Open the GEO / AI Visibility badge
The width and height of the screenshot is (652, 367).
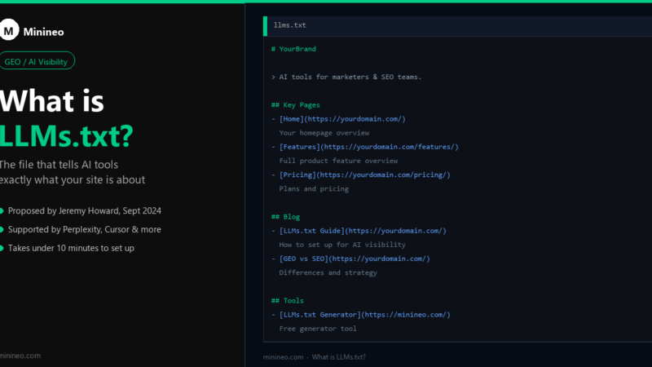(x=37, y=60)
